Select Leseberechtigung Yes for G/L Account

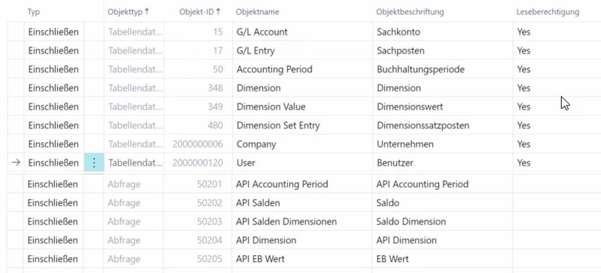[x=523, y=32]
